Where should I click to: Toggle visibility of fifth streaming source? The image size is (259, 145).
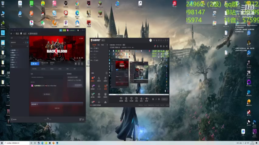tap(91, 60)
